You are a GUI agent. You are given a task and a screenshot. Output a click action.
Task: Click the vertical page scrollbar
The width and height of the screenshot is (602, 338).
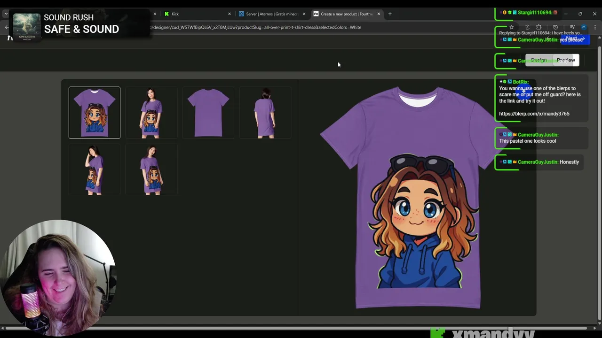(x=599, y=183)
